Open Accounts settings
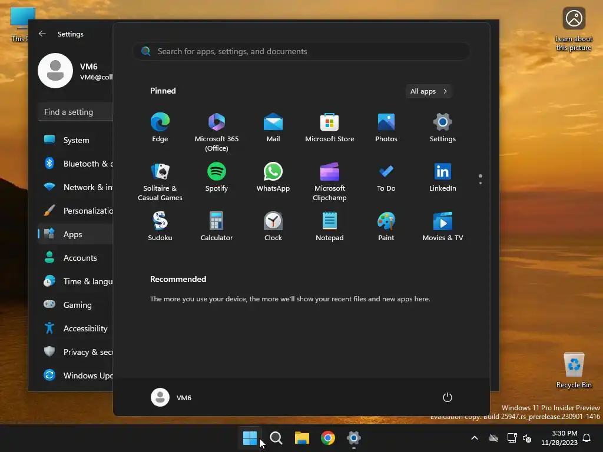The height and width of the screenshot is (452, 603). click(76, 258)
